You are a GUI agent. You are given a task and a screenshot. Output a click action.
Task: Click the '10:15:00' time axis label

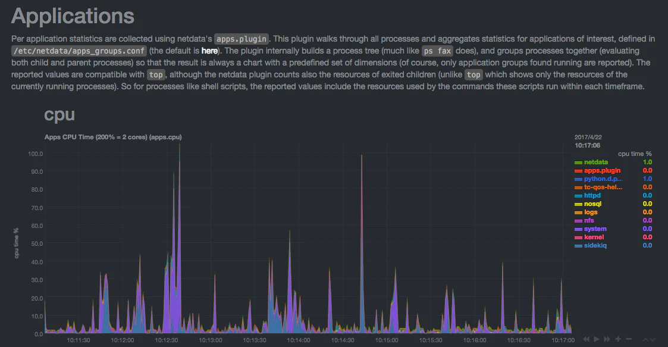click(x=387, y=340)
